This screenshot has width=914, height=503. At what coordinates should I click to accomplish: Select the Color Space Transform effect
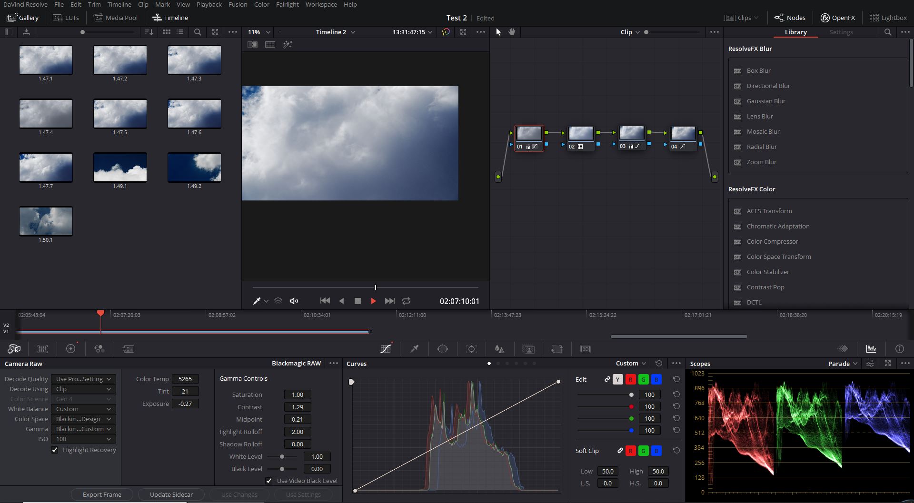pyautogui.click(x=779, y=256)
